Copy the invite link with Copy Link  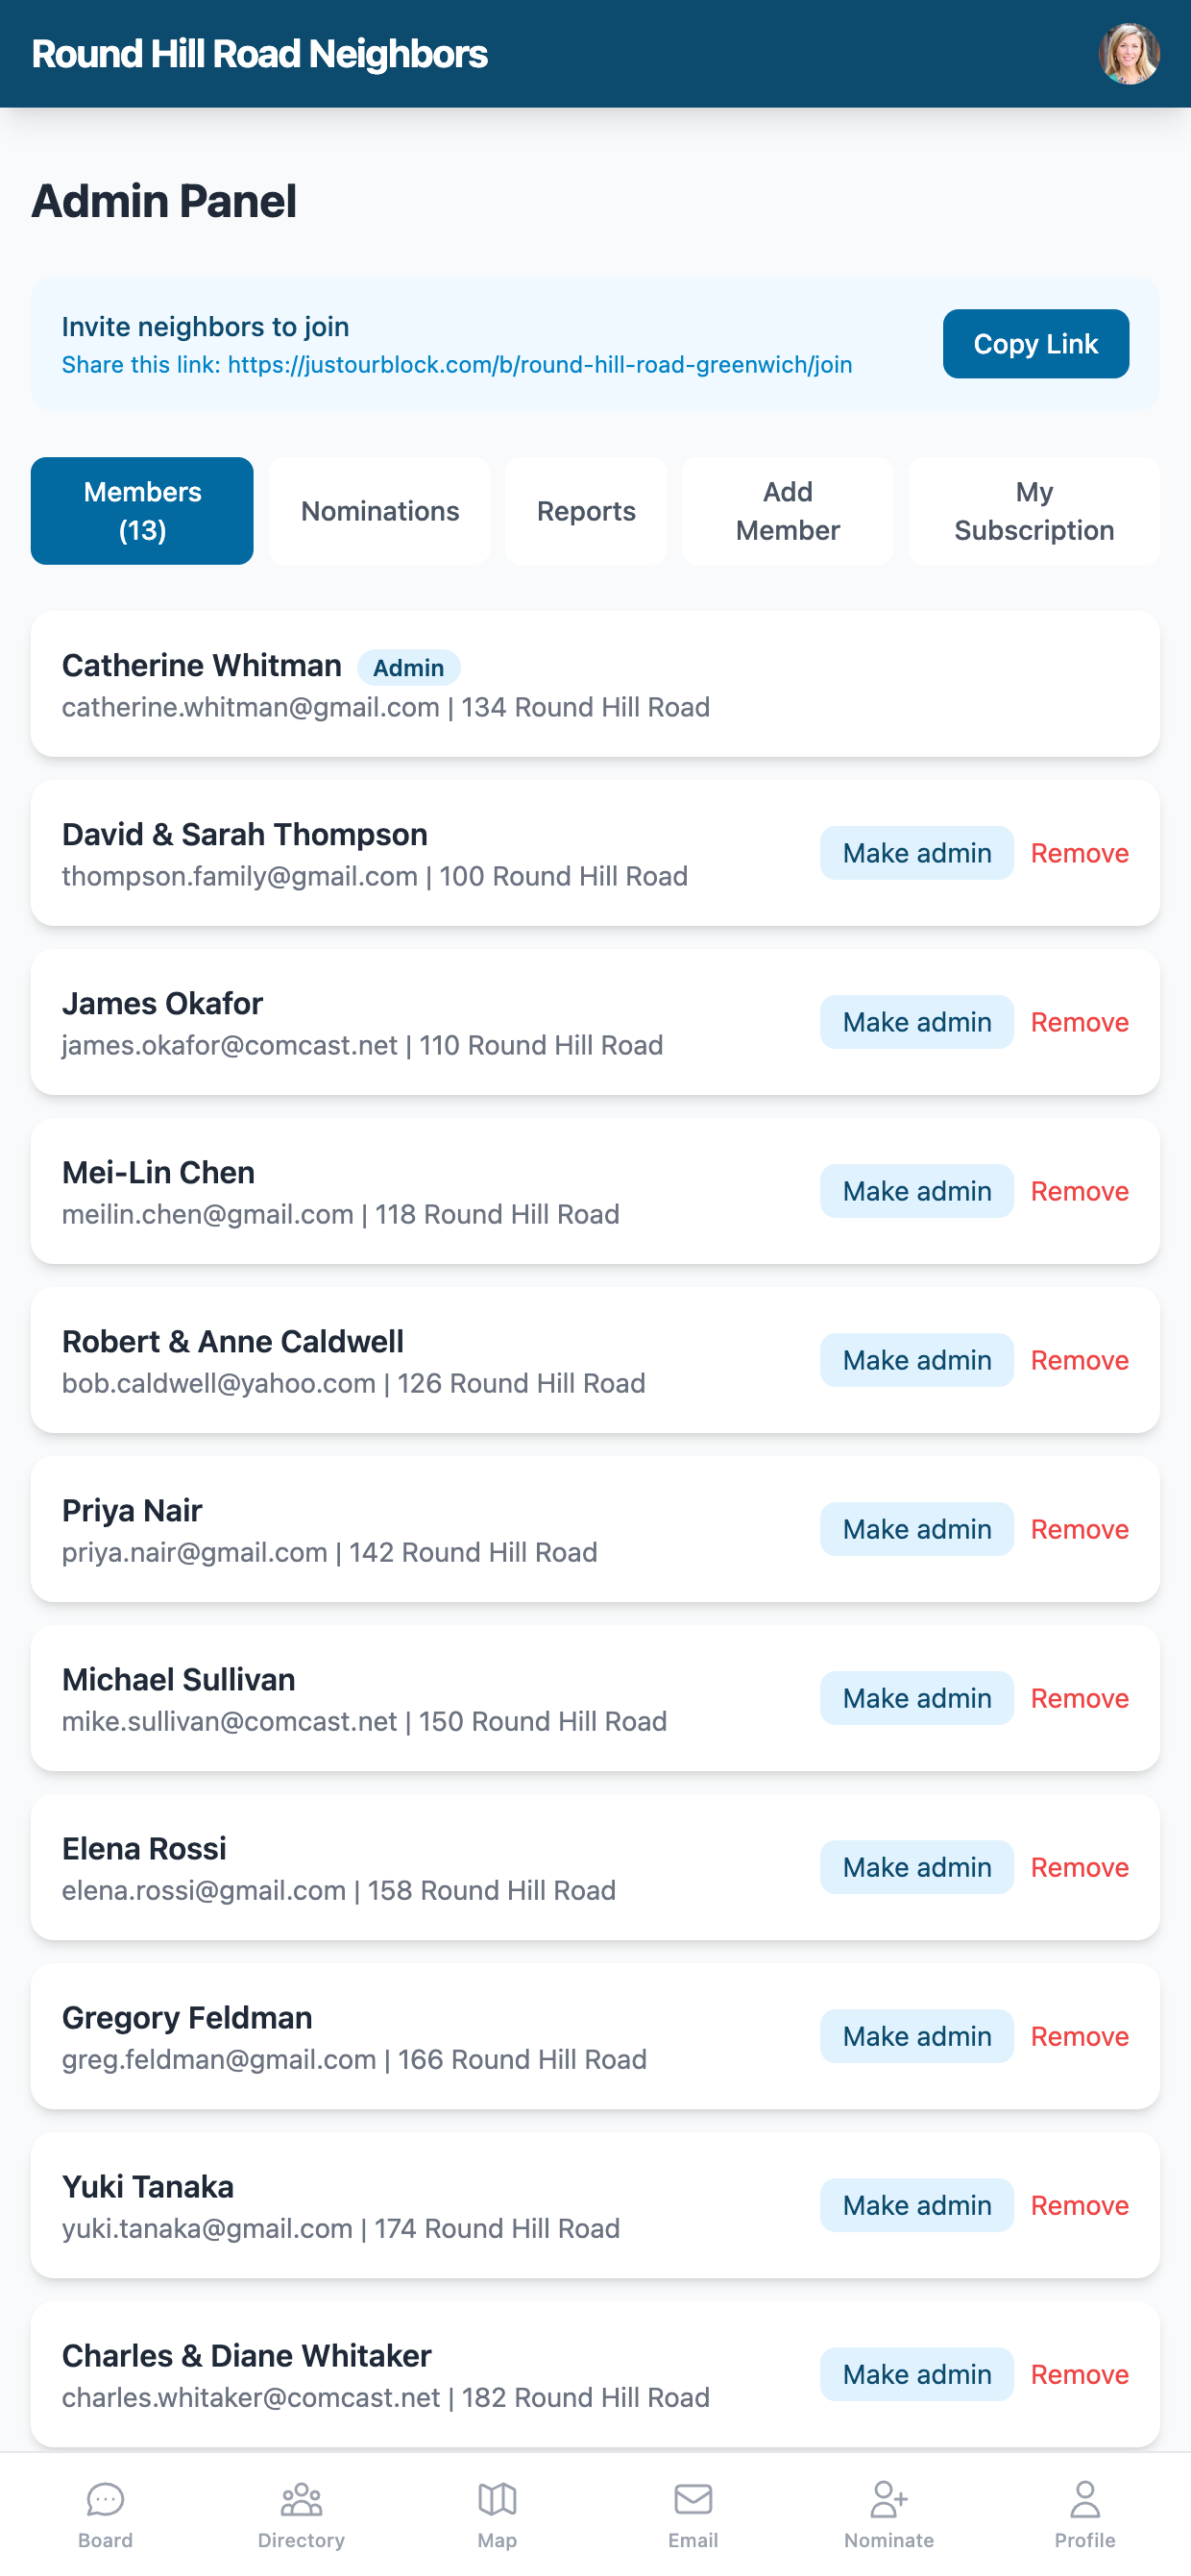click(x=1036, y=344)
